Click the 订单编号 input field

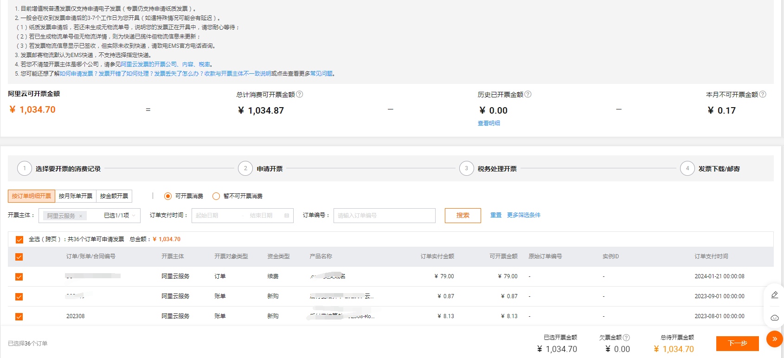click(385, 216)
